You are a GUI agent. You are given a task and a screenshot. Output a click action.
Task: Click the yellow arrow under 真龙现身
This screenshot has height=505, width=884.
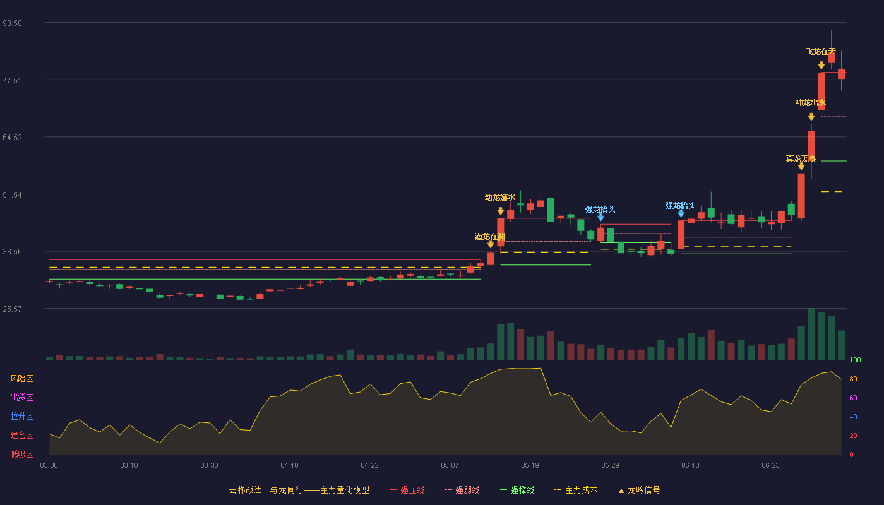tap(801, 166)
